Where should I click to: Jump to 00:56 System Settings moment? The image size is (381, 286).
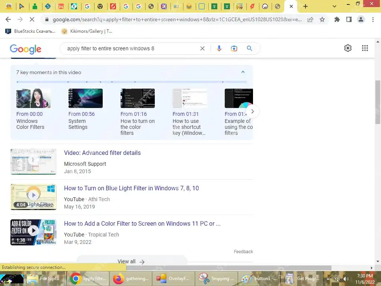pyautogui.click(x=85, y=109)
